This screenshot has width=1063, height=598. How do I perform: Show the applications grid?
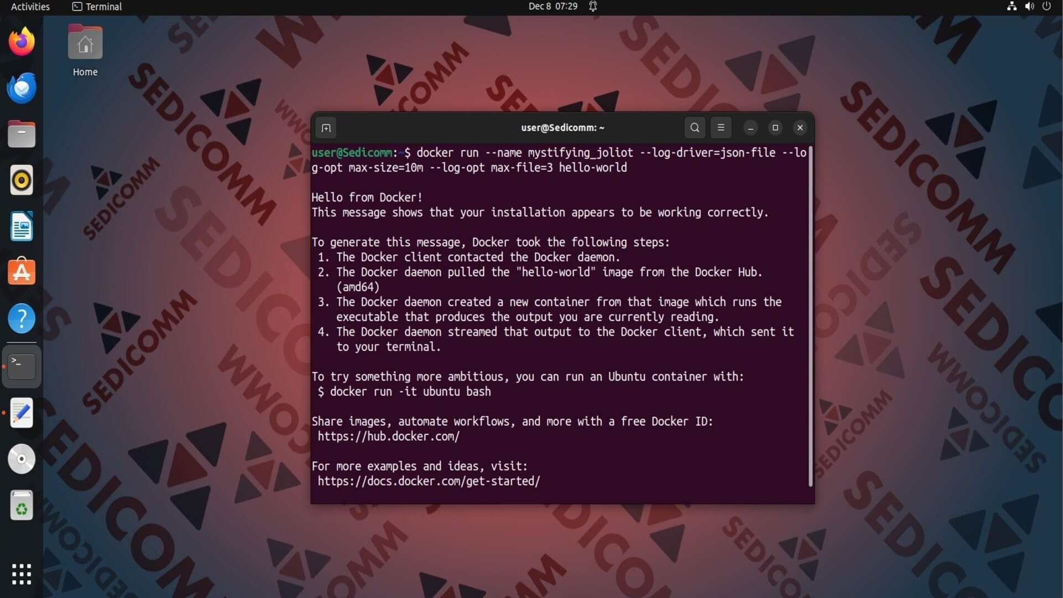[x=22, y=574]
